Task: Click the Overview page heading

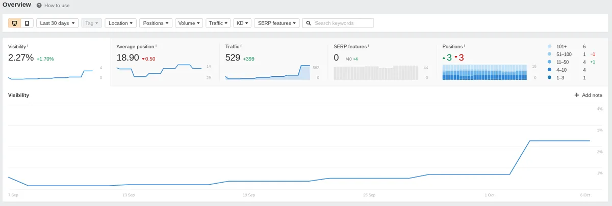Action: 17,5
